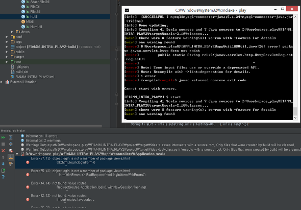The image size is (301, 210).
Task: Toggle the Autoscroll to Source button
Action: tap(11, 157)
